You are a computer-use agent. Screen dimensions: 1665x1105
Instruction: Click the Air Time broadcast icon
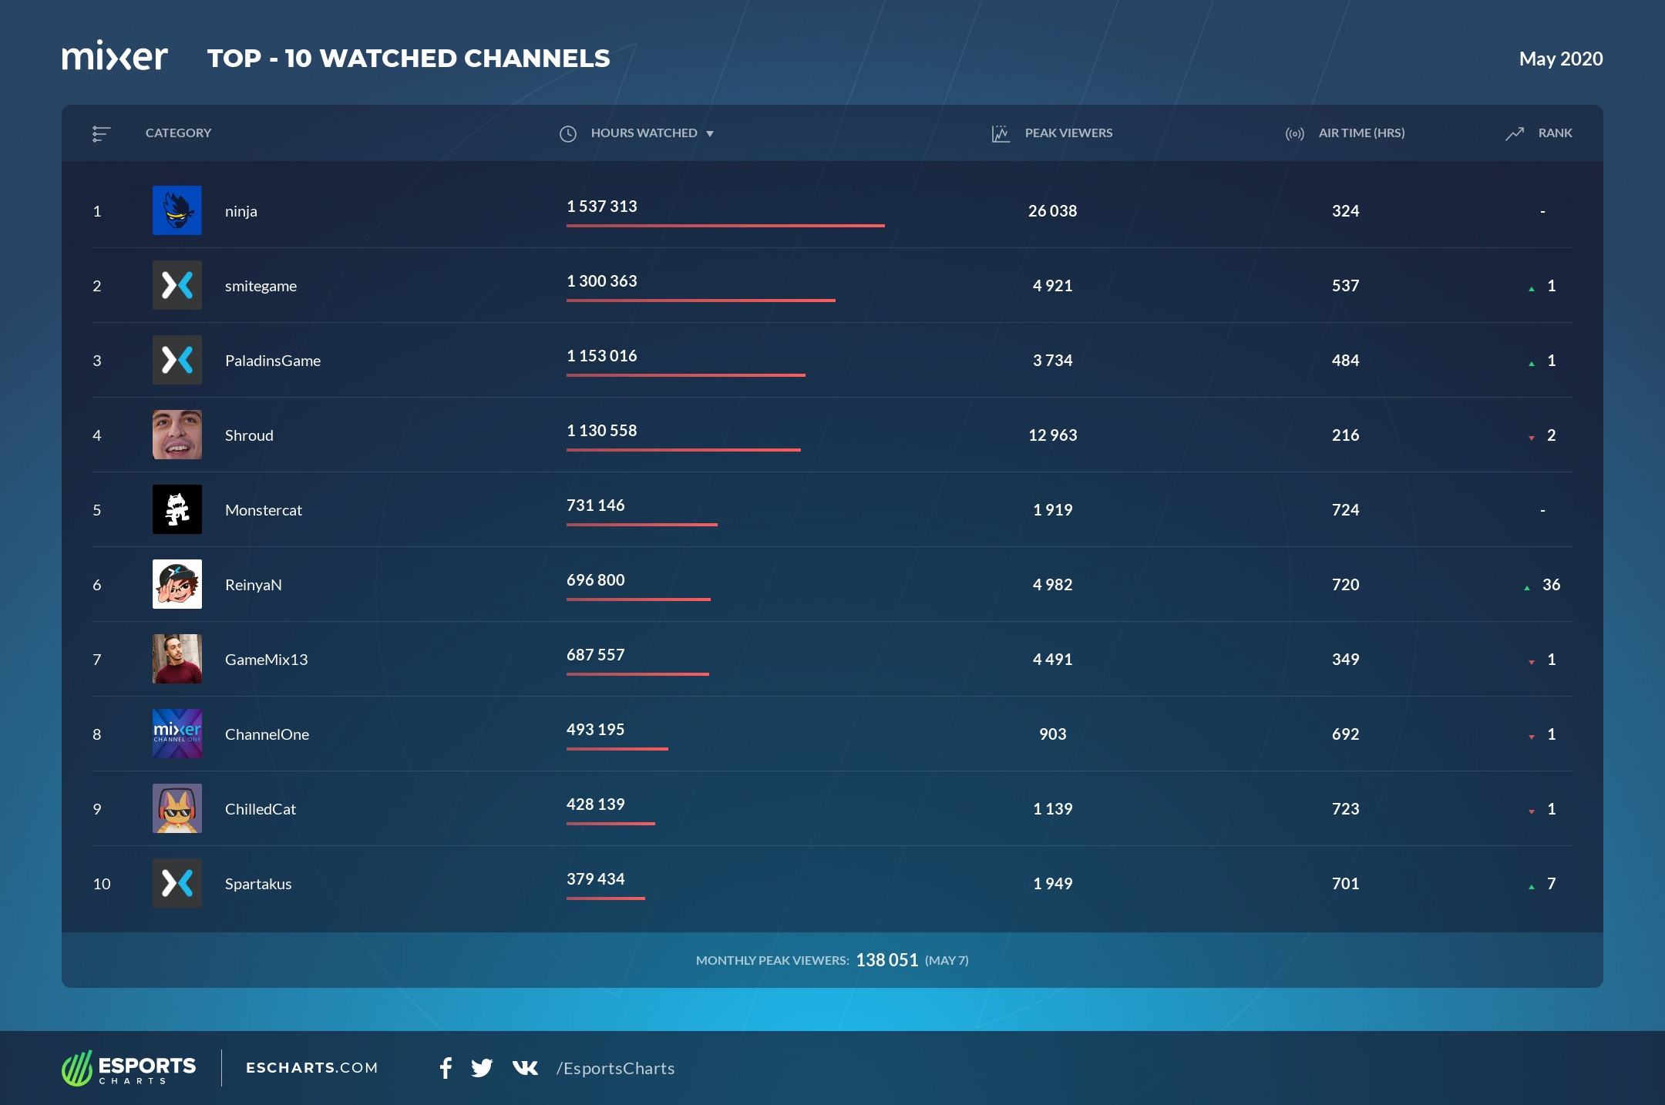pyautogui.click(x=1295, y=134)
